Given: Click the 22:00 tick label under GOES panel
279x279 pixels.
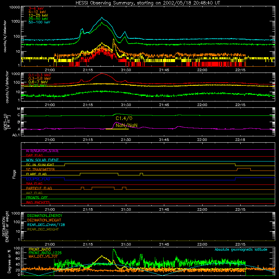Looking at the screenshot, I should pyautogui.click(x=202, y=140).
